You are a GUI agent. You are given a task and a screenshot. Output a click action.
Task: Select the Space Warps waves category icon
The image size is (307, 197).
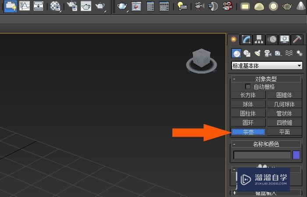tap(289, 53)
